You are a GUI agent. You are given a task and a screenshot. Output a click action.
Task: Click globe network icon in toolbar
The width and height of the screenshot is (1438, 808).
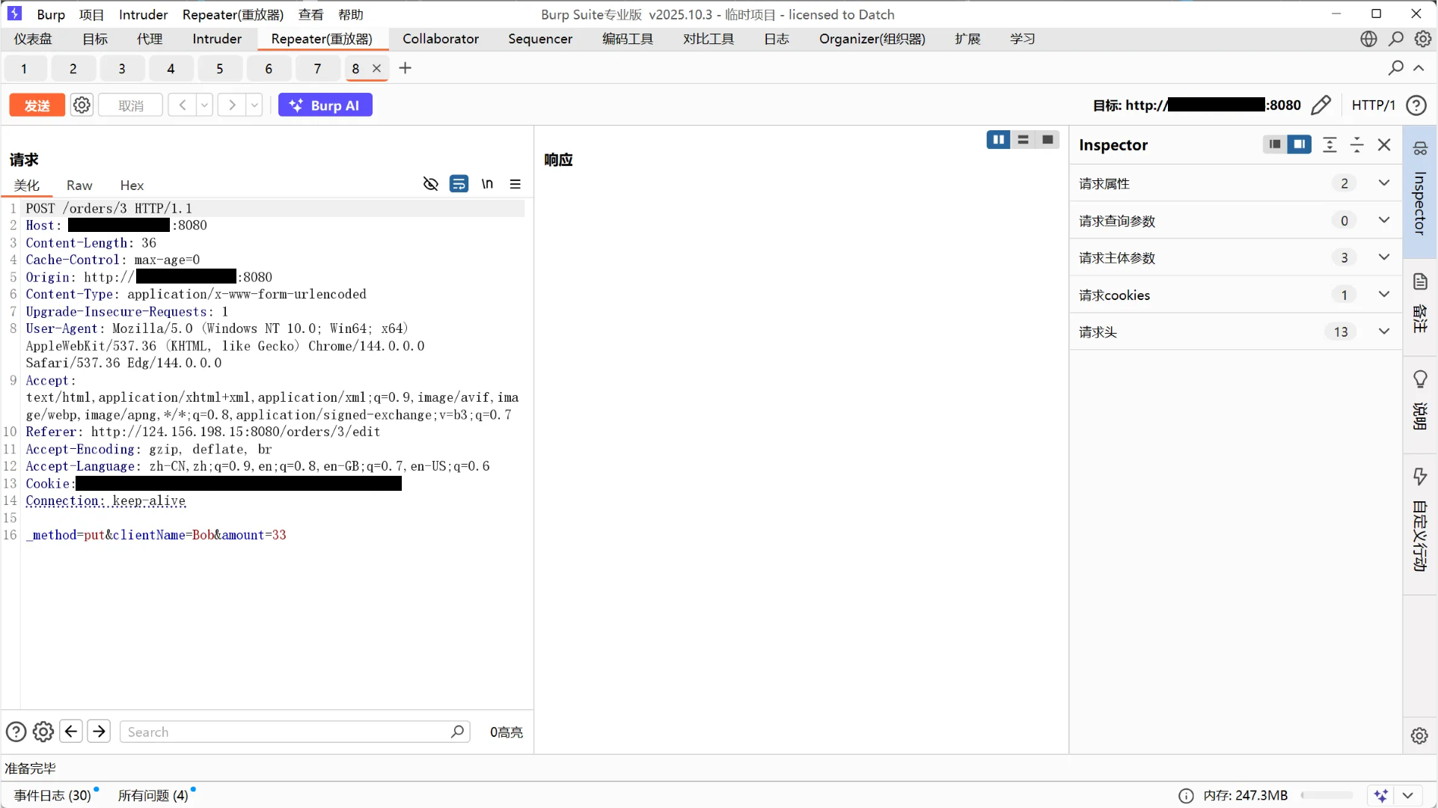pyautogui.click(x=1368, y=39)
